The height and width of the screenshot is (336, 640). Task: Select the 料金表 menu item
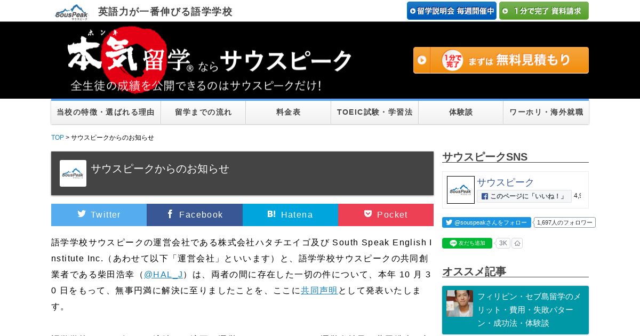(x=289, y=112)
